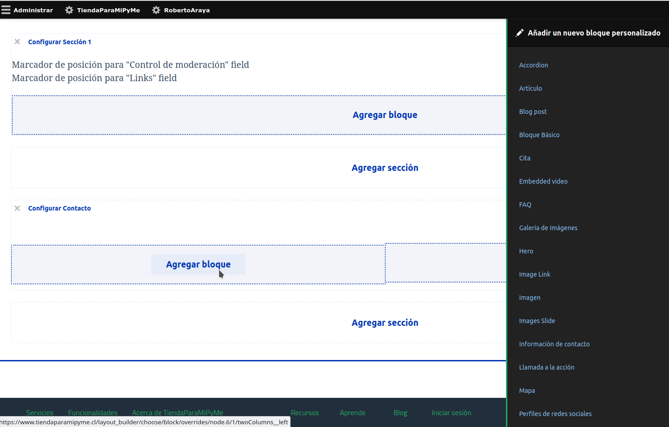Choose the Hero block type
669x427 pixels.
pos(526,251)
